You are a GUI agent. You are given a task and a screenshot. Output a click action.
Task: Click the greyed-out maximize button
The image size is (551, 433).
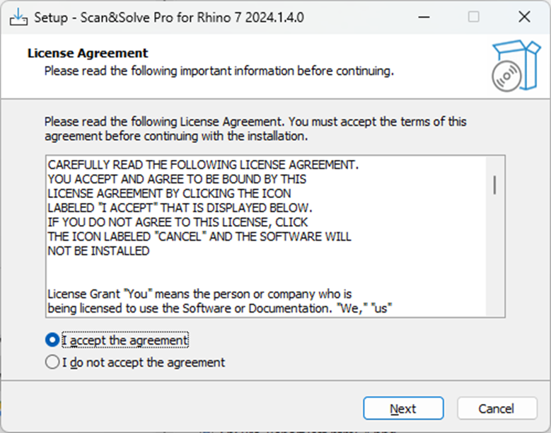pyautogui.click(x=473, y=16)
